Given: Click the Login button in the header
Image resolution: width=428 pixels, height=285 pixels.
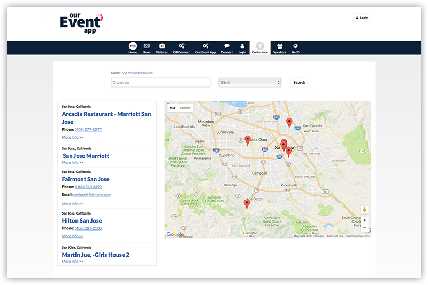Looking at the screenshot, I should (362, 18).
